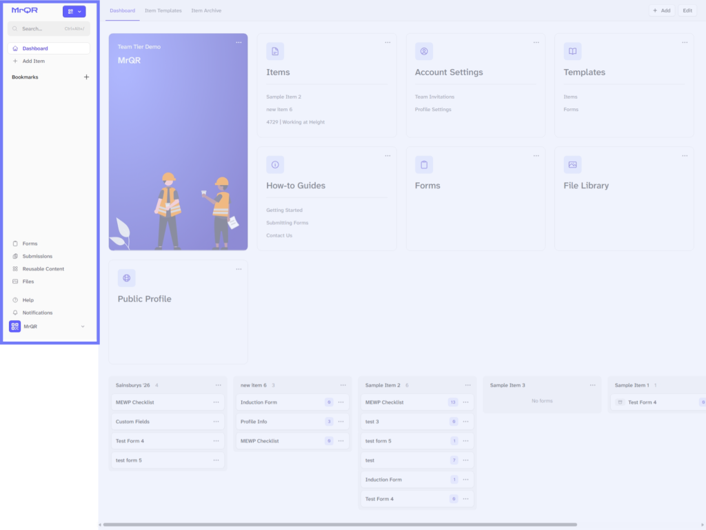The height and width of the screenshot is (530, 706).
Task: Open options menu on Forms card
Action: 536,156
